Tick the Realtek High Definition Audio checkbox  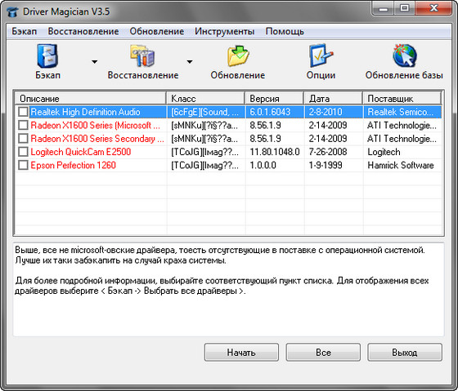(23, 112)
